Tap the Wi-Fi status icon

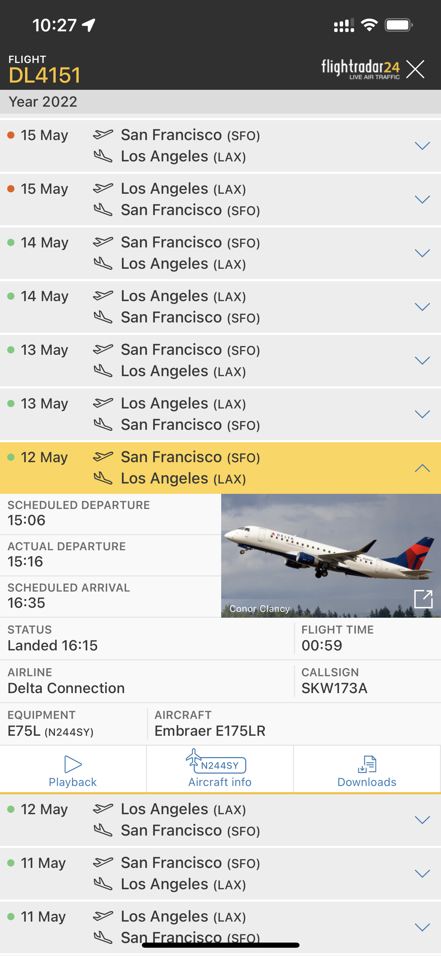369,25
